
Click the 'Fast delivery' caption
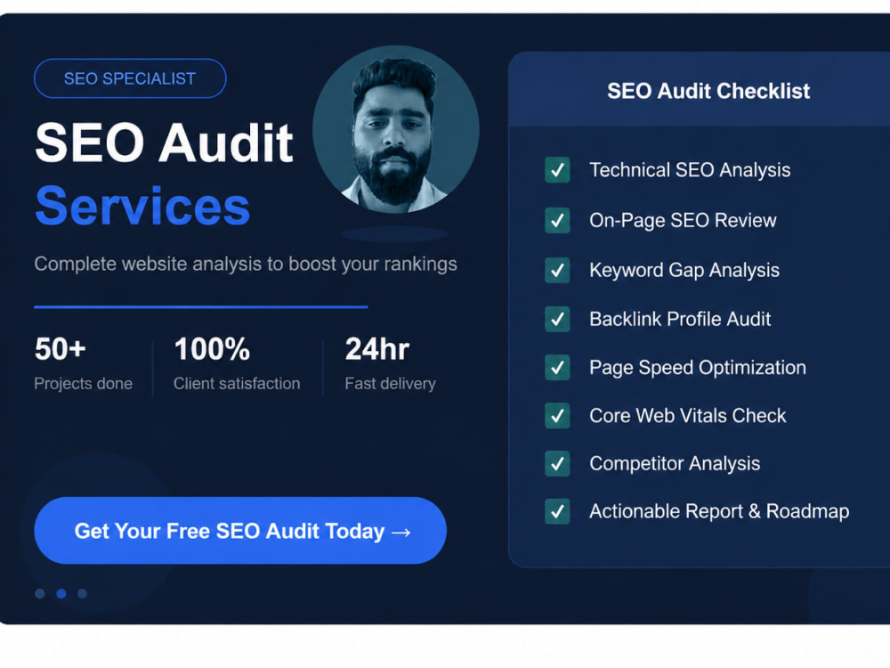coord(391,383)
